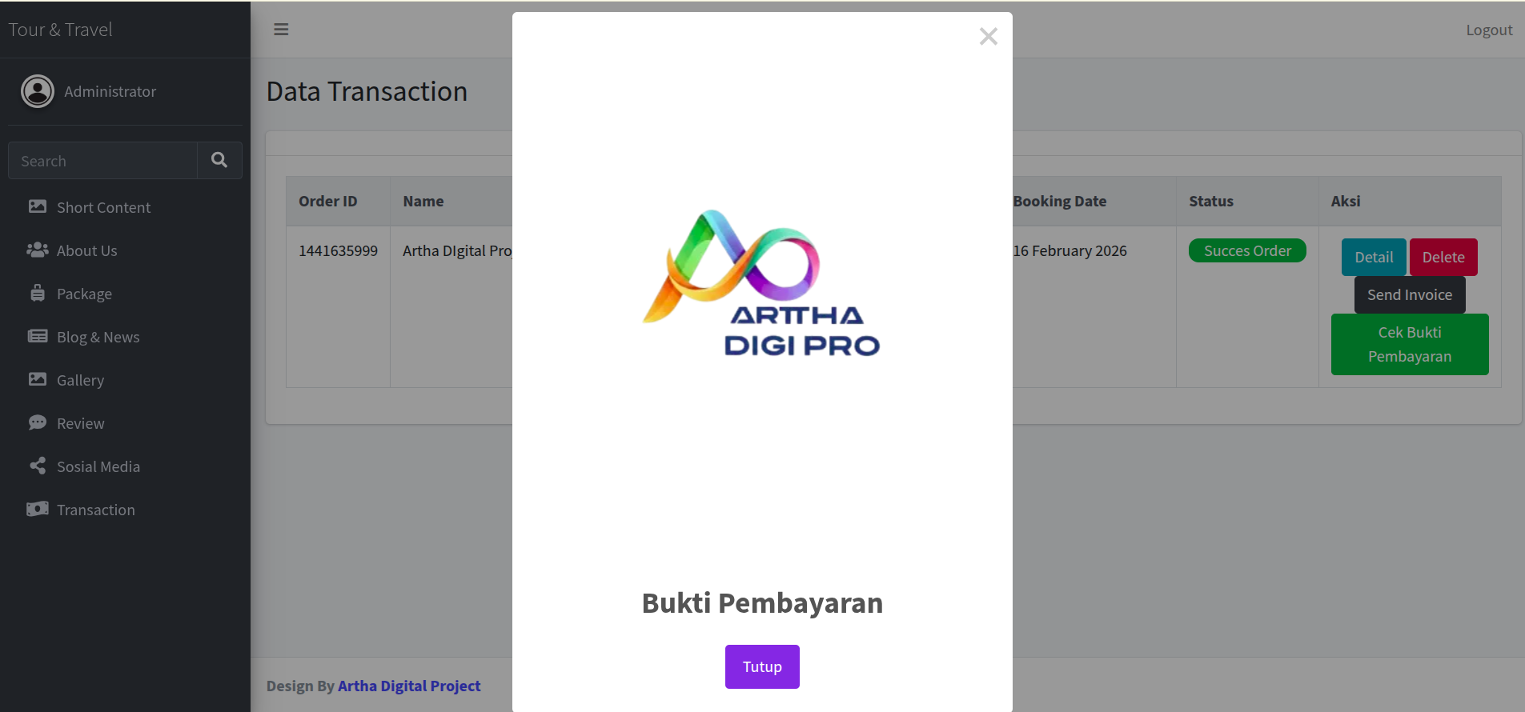The image size is (1525, 712).
Task: Open the Transaction menu item
Action: [95, 510]
